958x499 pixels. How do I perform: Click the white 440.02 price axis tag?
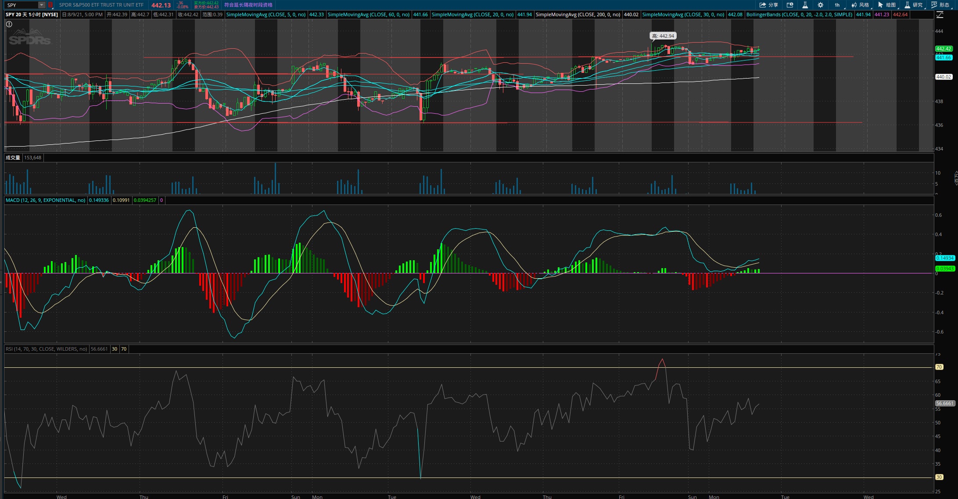pos(944,77)
